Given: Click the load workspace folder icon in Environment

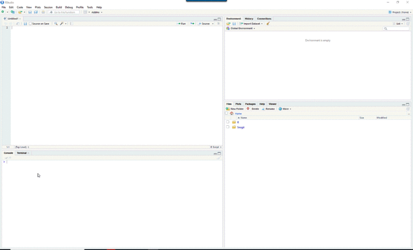Looking at the screenshot, I should [229, 24].
